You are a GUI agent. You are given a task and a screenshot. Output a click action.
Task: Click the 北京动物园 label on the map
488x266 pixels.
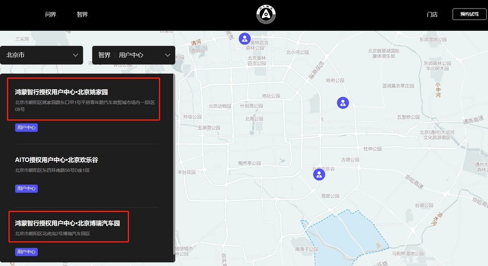point(220,106)
